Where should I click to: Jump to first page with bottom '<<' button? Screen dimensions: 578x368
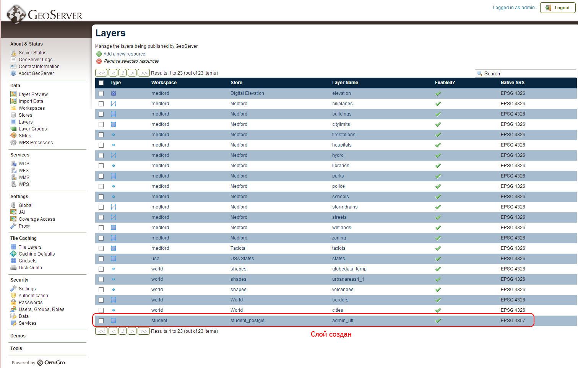[101, 331]
